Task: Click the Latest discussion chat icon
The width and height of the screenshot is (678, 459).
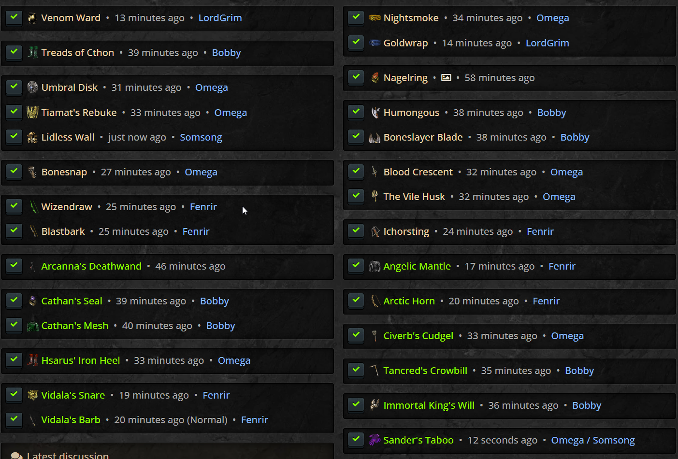Action: (x=16, y=455)
